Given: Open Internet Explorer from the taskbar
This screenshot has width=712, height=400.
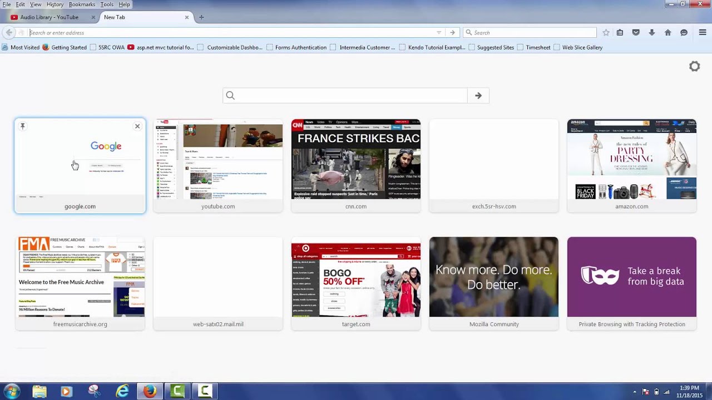Looking at the screenshot, I should [122, 392].
